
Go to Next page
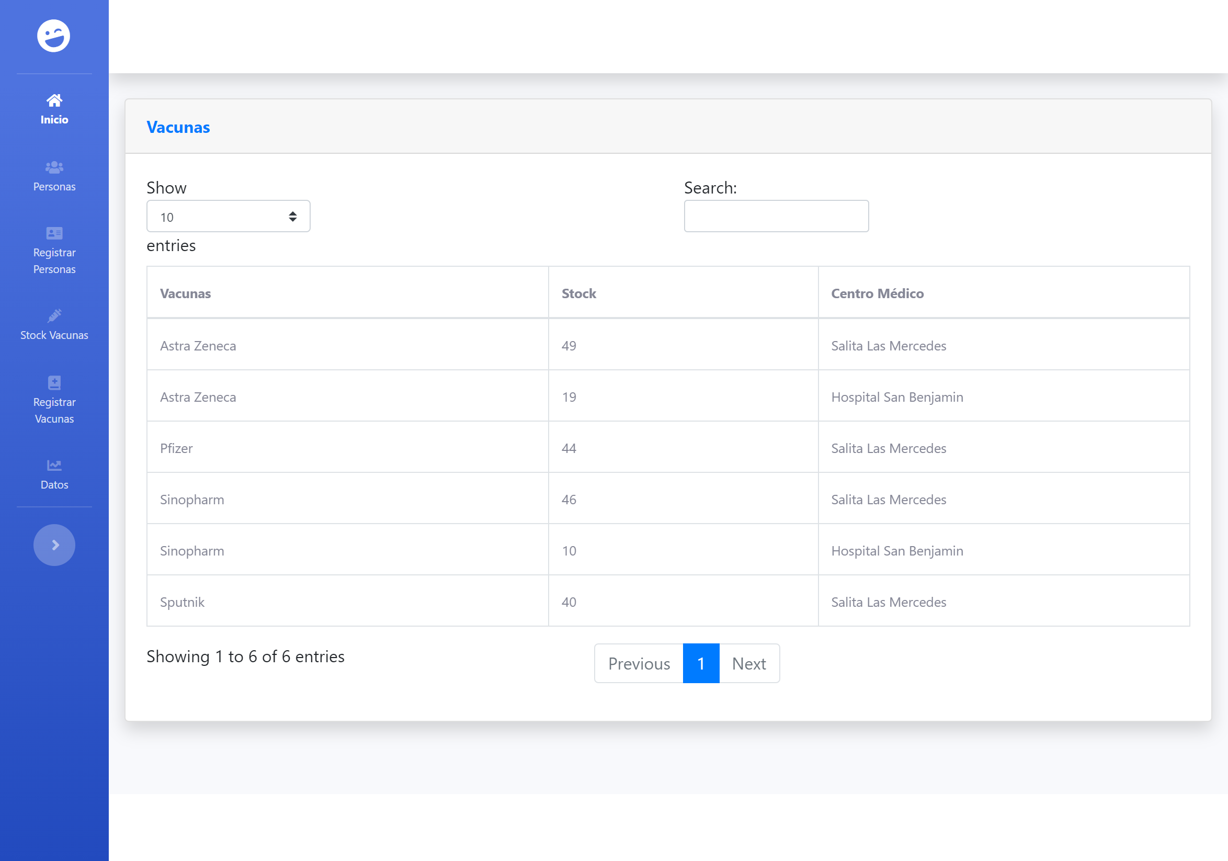point(748,663)
